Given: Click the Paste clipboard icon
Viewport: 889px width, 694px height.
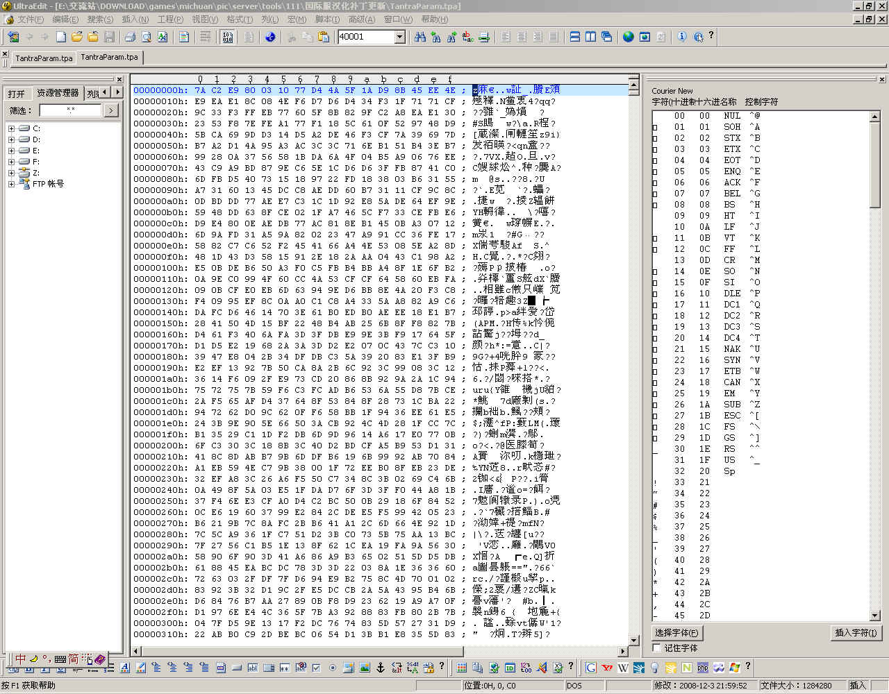Looking at the screenshot, I should [323, 37].
